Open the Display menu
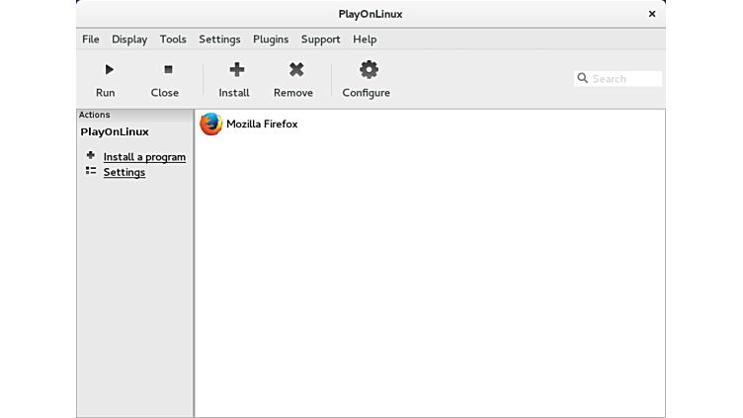This screenshot has width=743, height=418. [x=129, y=40]
